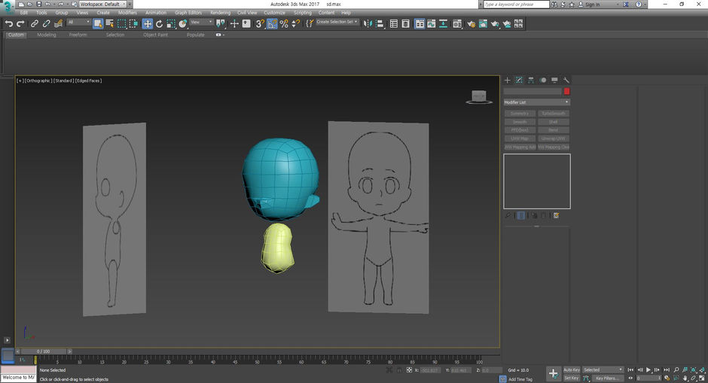Toggle Percent Snap on the toolbar
Screen dimensions: 708x383
pyautogui.click(x=284, y=24)
